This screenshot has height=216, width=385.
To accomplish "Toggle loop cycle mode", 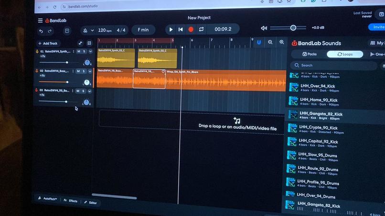I will click(202, 29).
